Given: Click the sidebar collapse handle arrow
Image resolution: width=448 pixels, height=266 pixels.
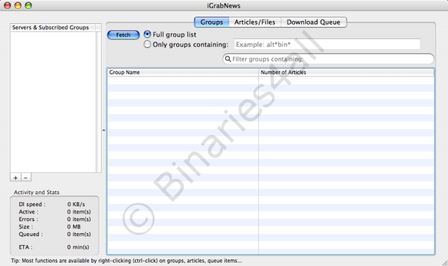Looking at the screenshot, I should point(104,130).
